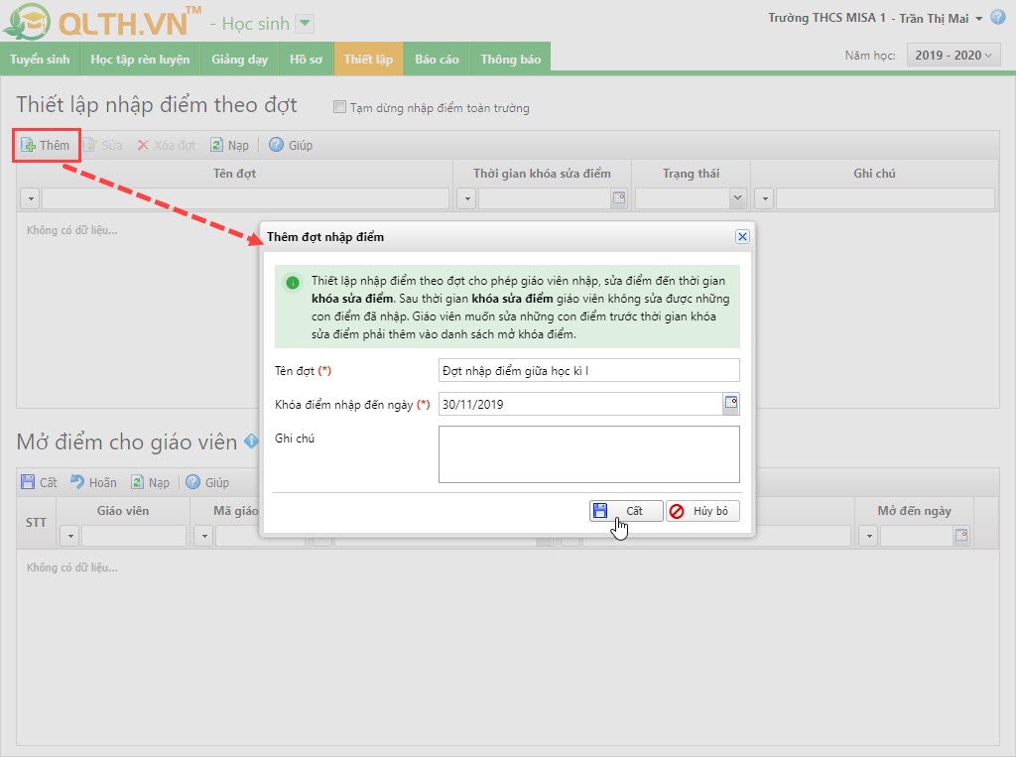Click the Thời gian khóa sửa điểm header
This screenshot has height=757, width=1016.
(542, 173)
